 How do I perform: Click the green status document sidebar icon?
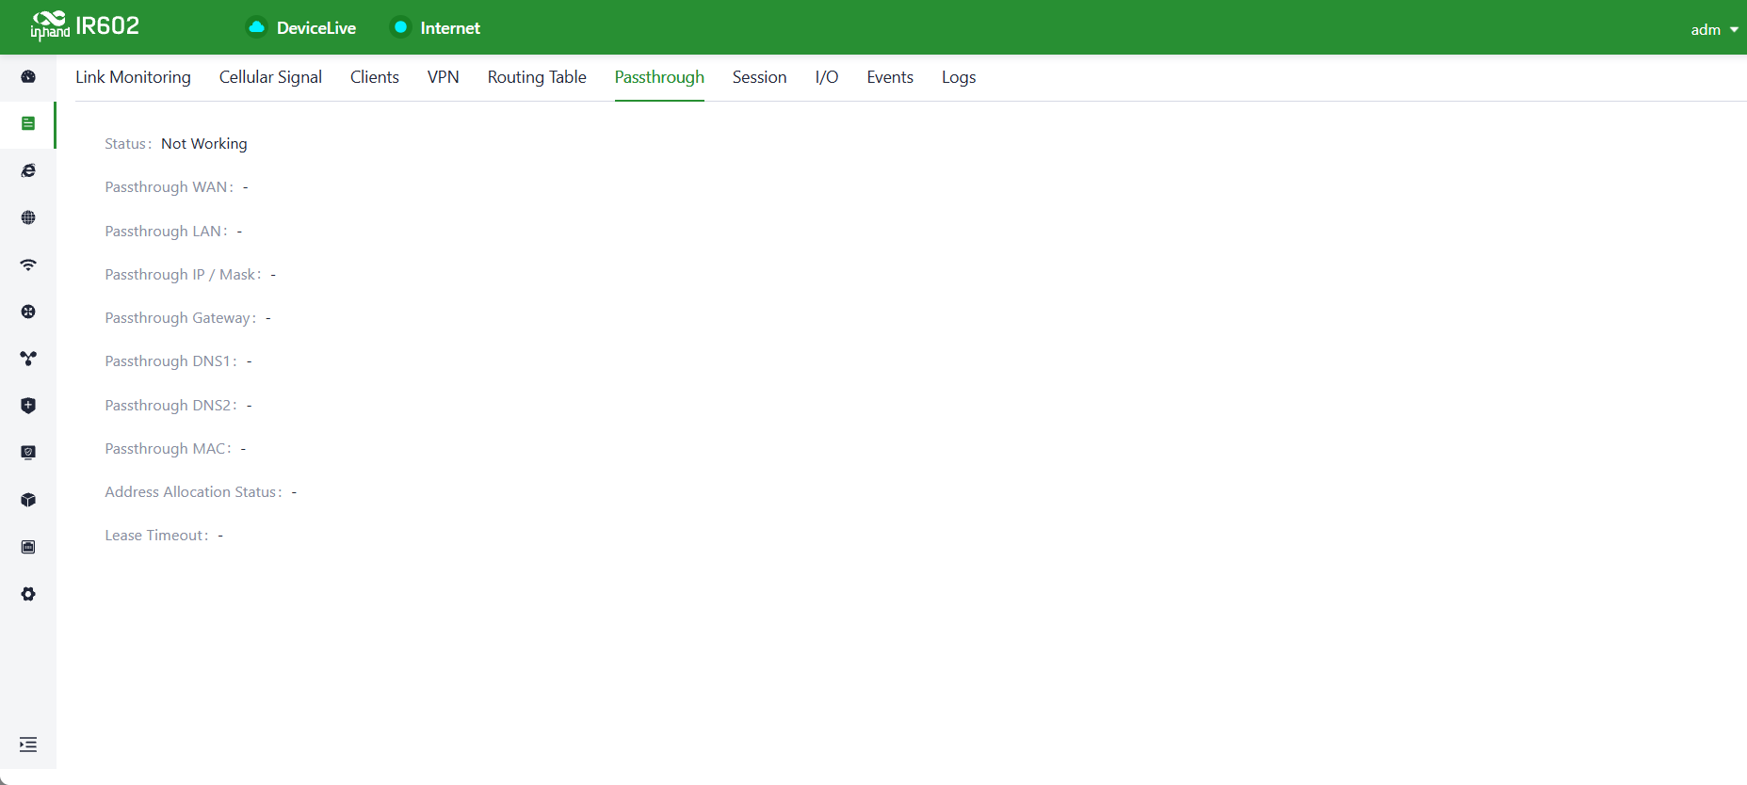pos(28,123)
